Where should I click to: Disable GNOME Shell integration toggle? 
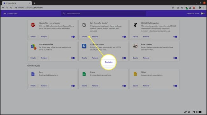click(x=175, y=37)
